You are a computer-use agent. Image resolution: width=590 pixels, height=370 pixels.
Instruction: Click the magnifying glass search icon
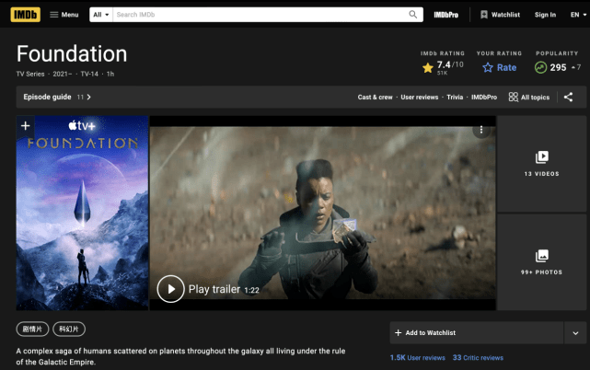click(x=412, y=15)
